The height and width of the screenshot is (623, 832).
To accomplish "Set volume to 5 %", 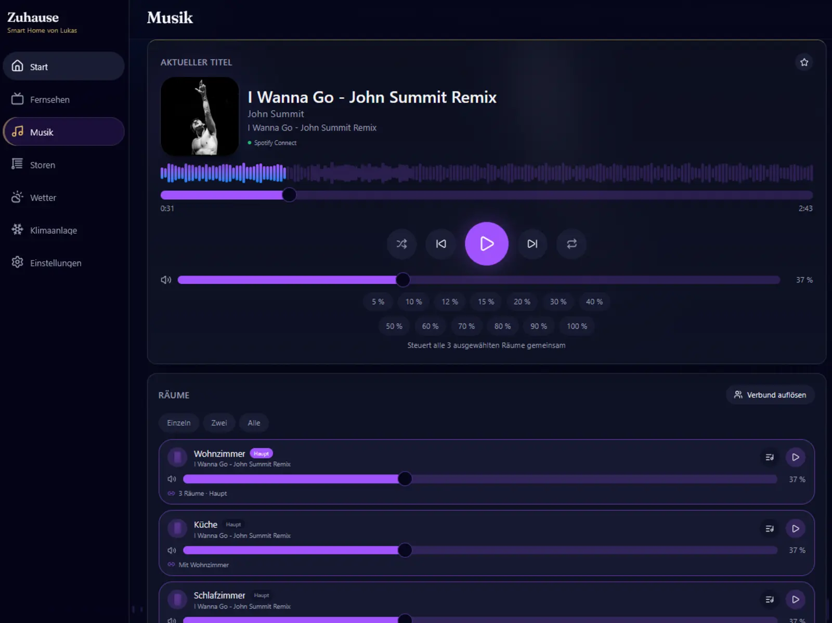I will pyautogui.click(x=378, y=302).
